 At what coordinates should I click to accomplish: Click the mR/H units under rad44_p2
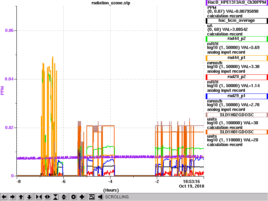[x=213, y=44]
